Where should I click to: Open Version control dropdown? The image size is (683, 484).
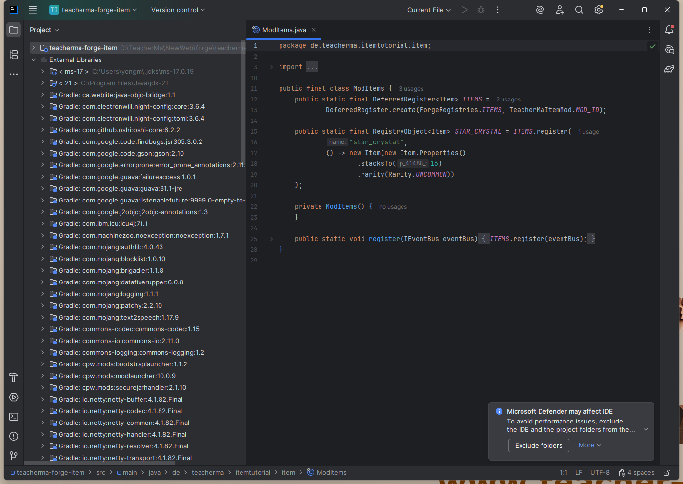pyautogui.click(x=178, y=10)
